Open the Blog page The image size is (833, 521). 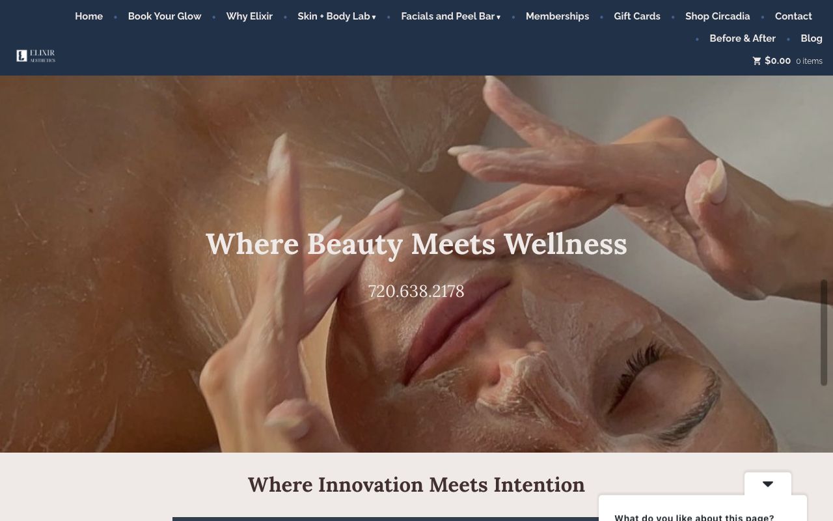click(812, 38)
